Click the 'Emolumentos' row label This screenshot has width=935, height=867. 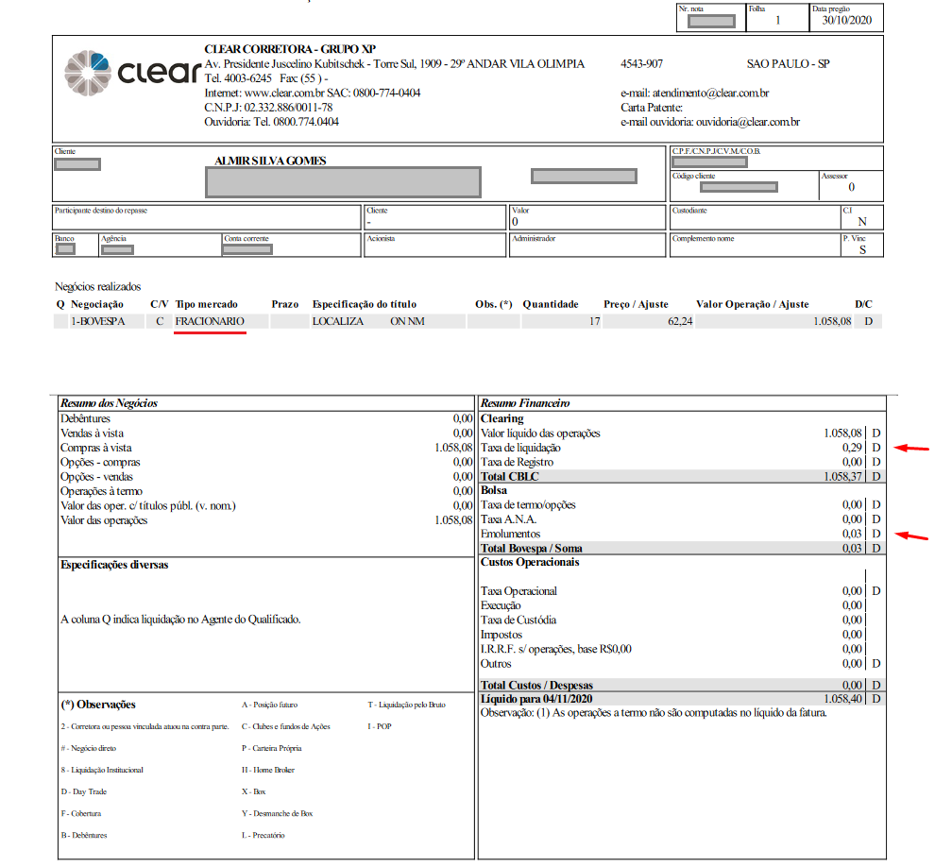click(510, 534)
